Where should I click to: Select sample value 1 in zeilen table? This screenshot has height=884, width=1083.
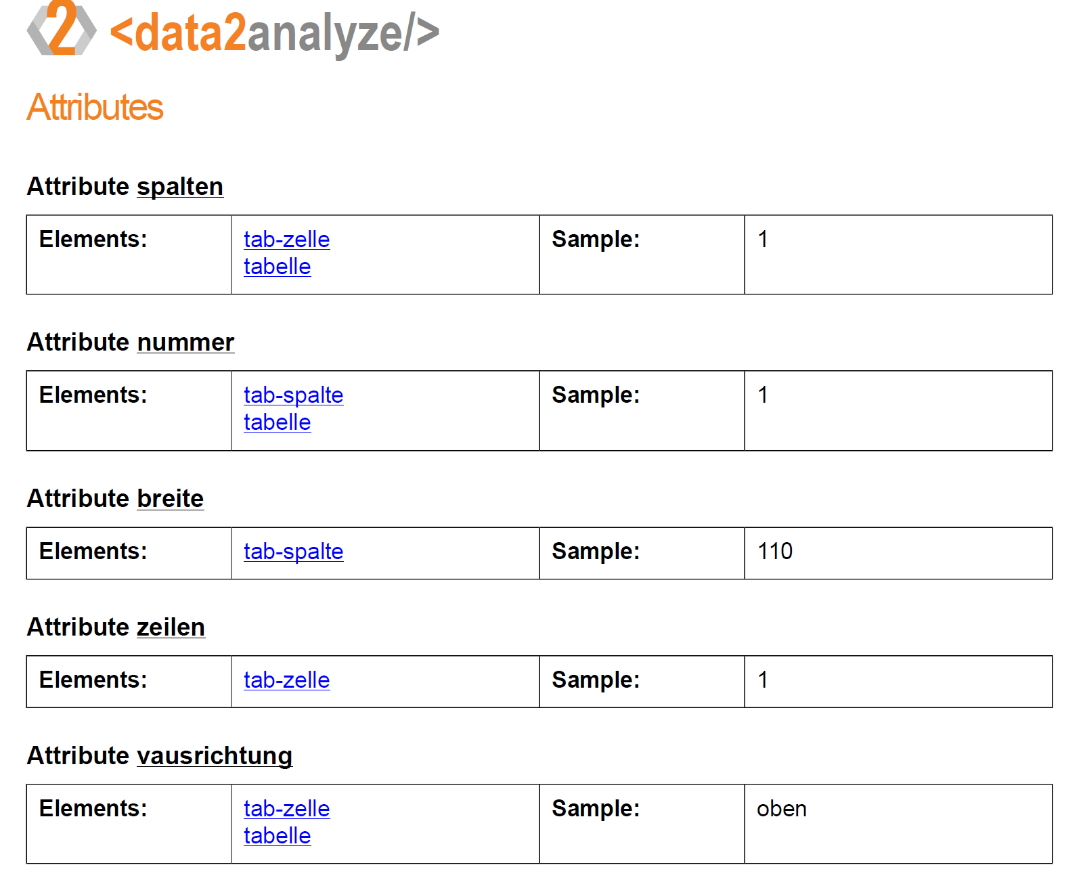pos(763,680)
